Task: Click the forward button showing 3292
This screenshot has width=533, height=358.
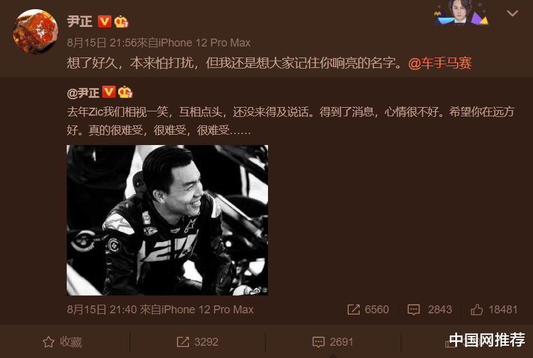Action: click(x=198, y=341)
